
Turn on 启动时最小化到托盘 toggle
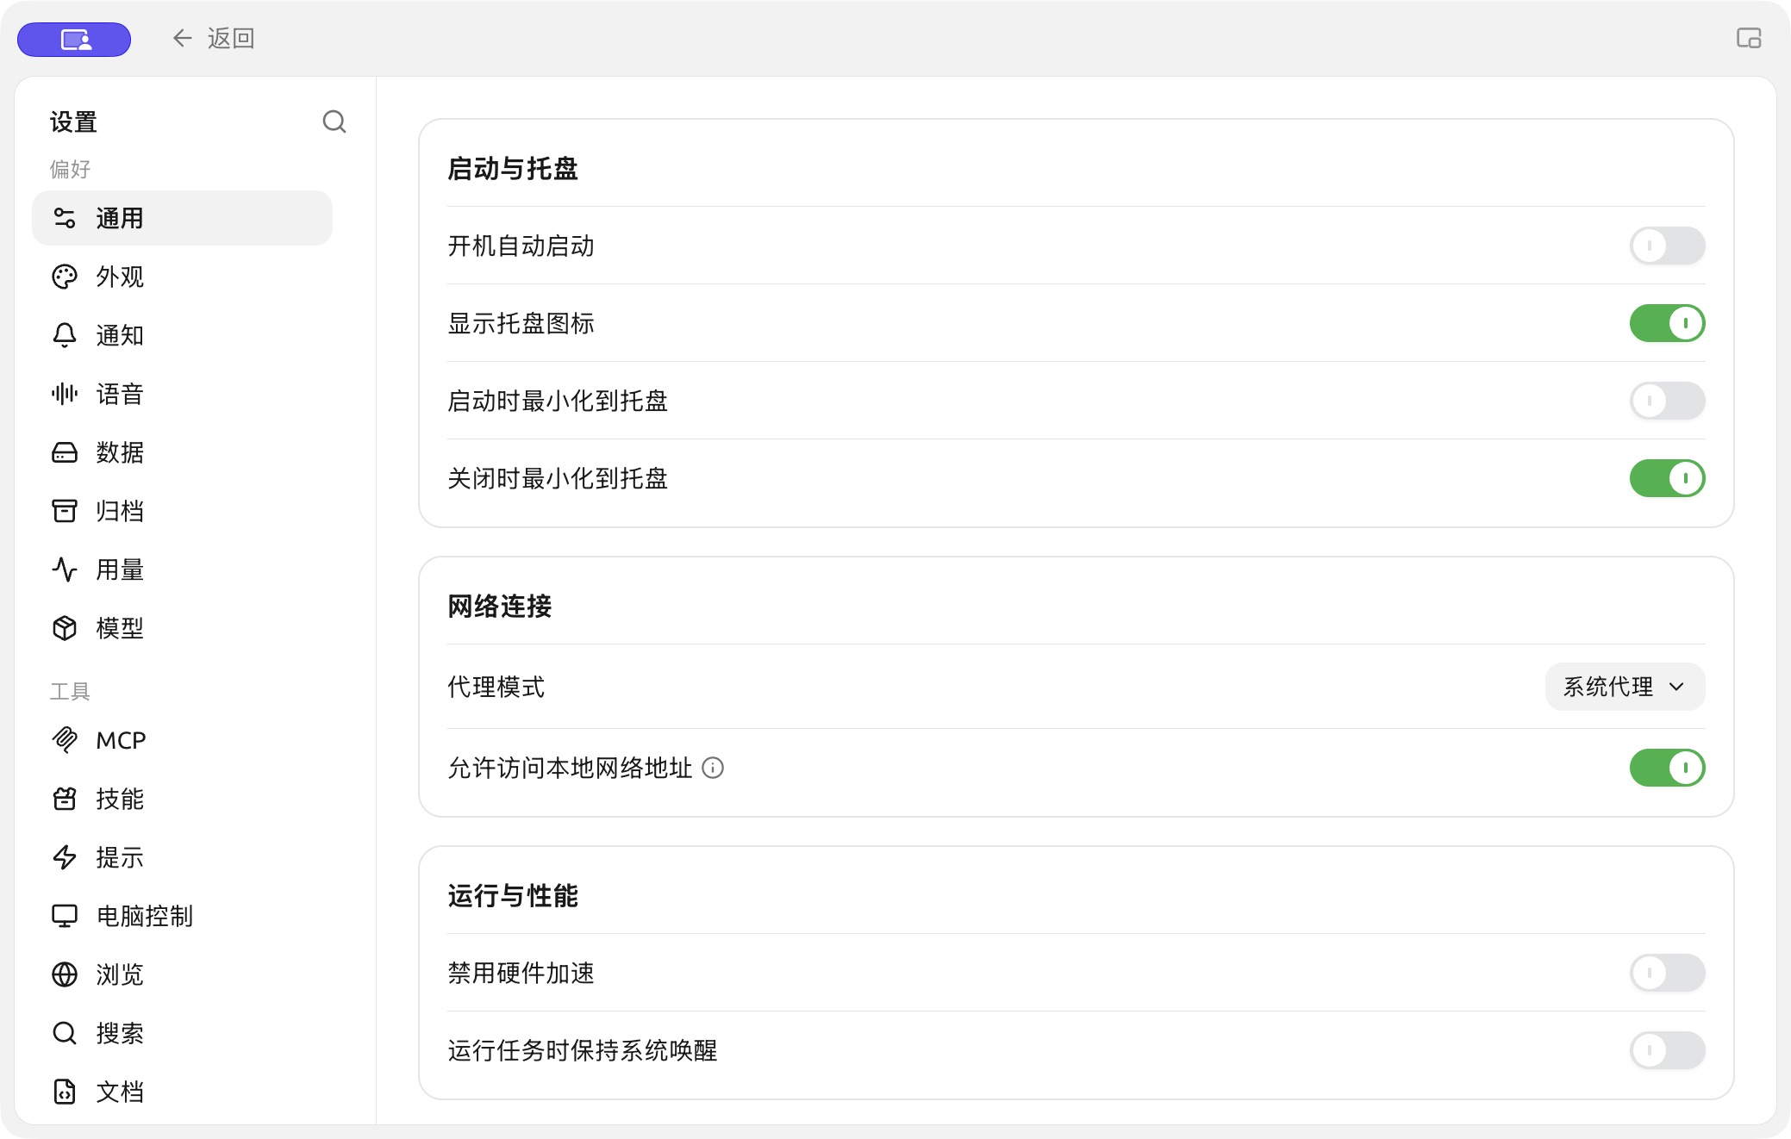pyautogui.click(x=1667, y=401)
